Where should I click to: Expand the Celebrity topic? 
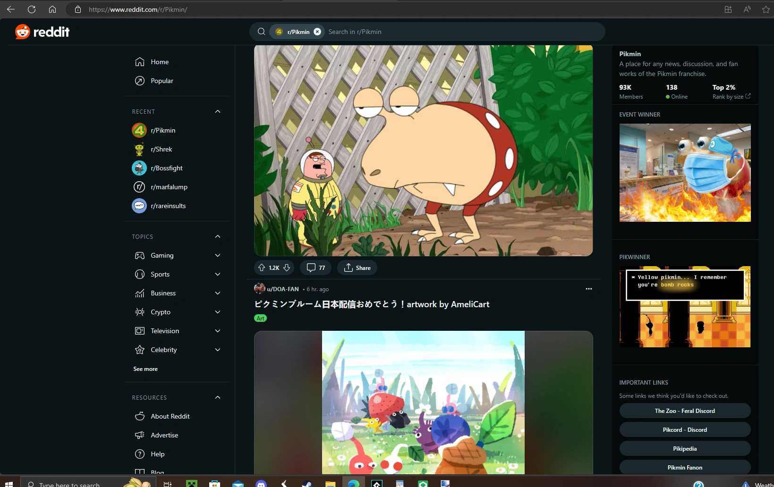tap(218, 350)
